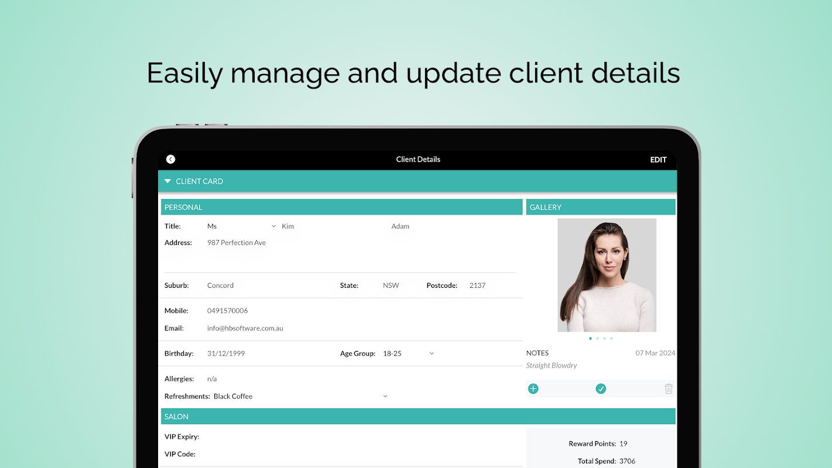Screen dimensions: 832x468
Task: Tap the EDIT button
Action: 658,160
